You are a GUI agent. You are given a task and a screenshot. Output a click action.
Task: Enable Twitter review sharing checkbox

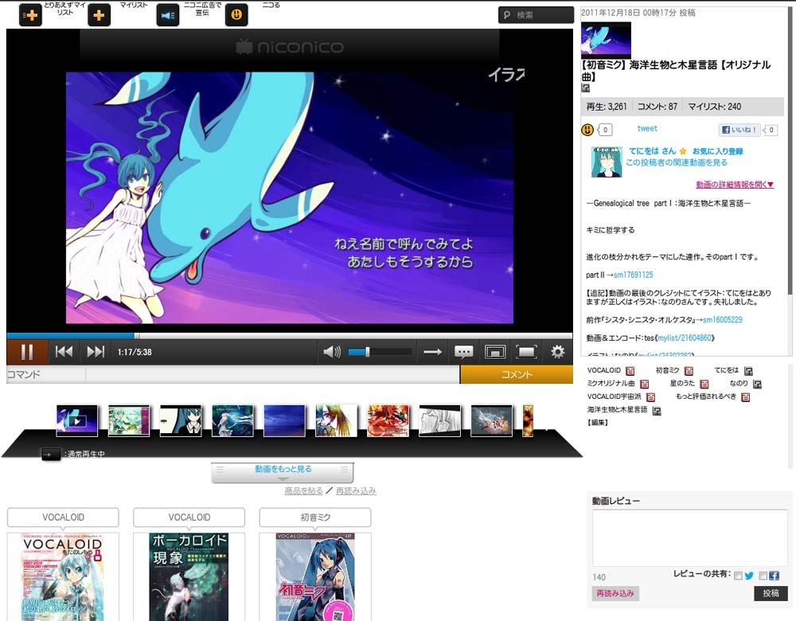[738, 576]
